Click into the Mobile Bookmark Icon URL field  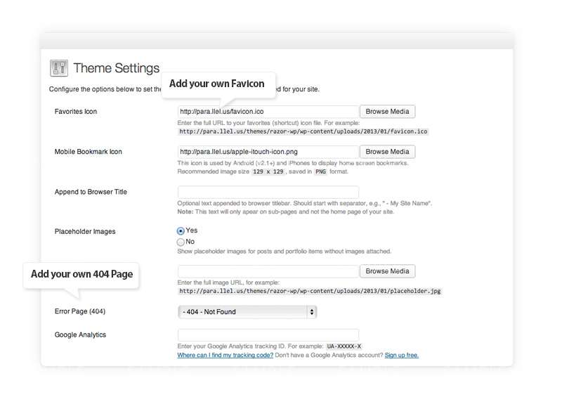pos(268,152)
